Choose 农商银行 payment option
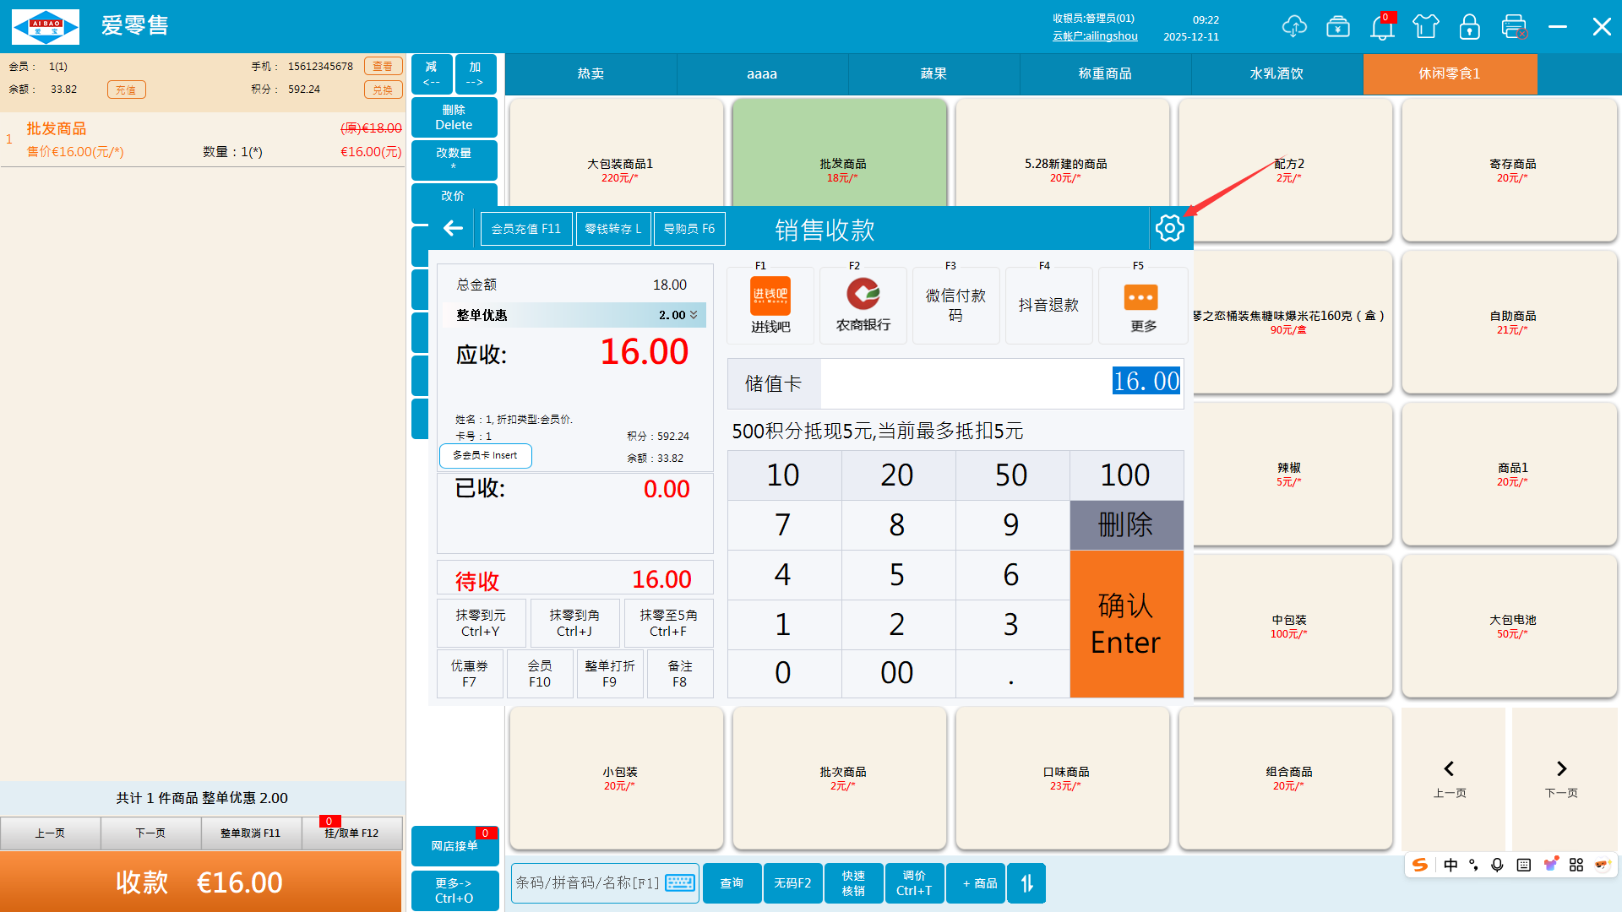Screen dimensions: 1622x912 [863, 305]
